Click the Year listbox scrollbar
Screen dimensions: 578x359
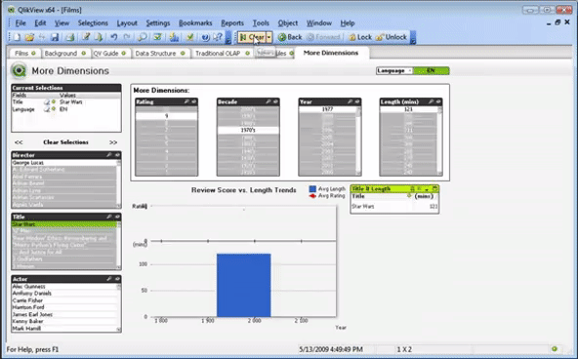[358, 141]
